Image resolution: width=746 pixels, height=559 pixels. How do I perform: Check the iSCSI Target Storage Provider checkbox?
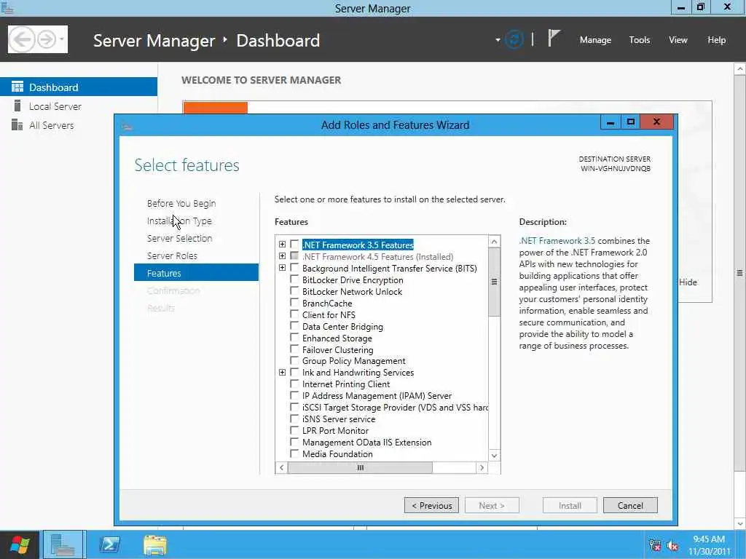(294, 407)
